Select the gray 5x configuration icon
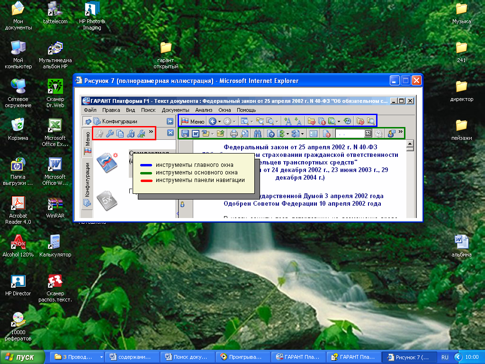Image resolution: width=485 pixels, height=364 pixels. click(107, 200)
